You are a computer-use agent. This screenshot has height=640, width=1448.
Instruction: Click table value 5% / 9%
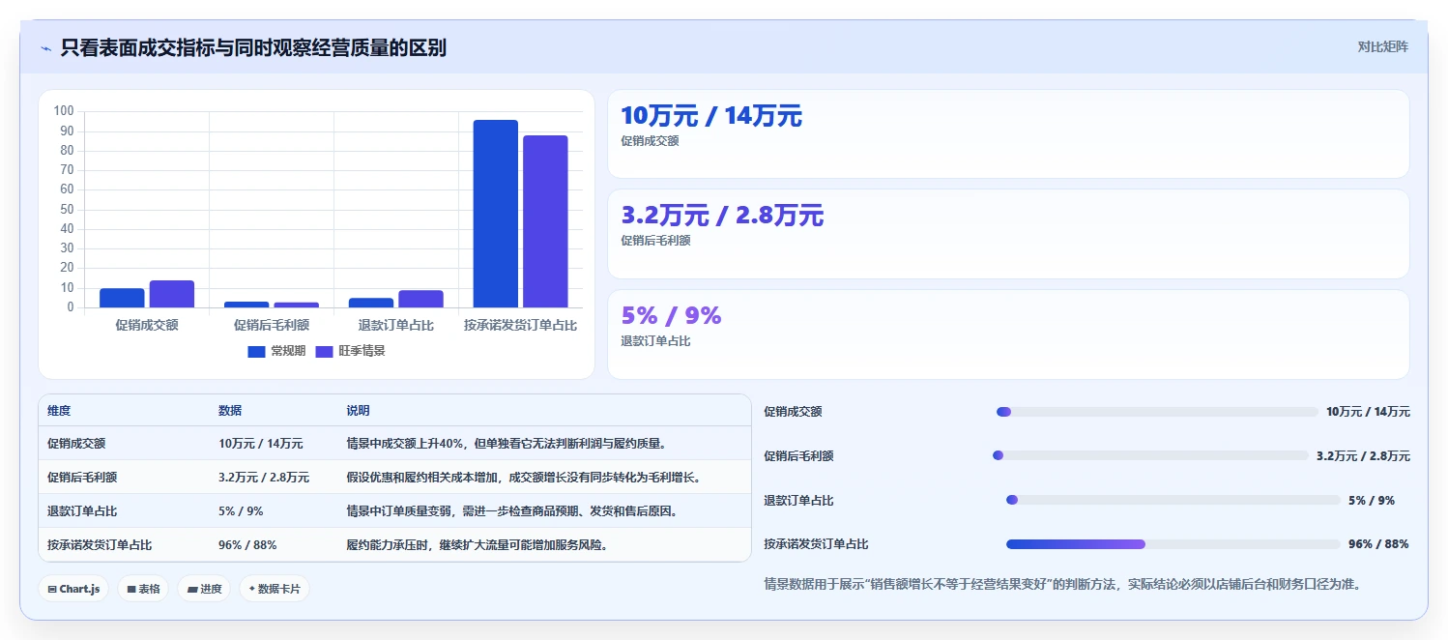[241, 510]
